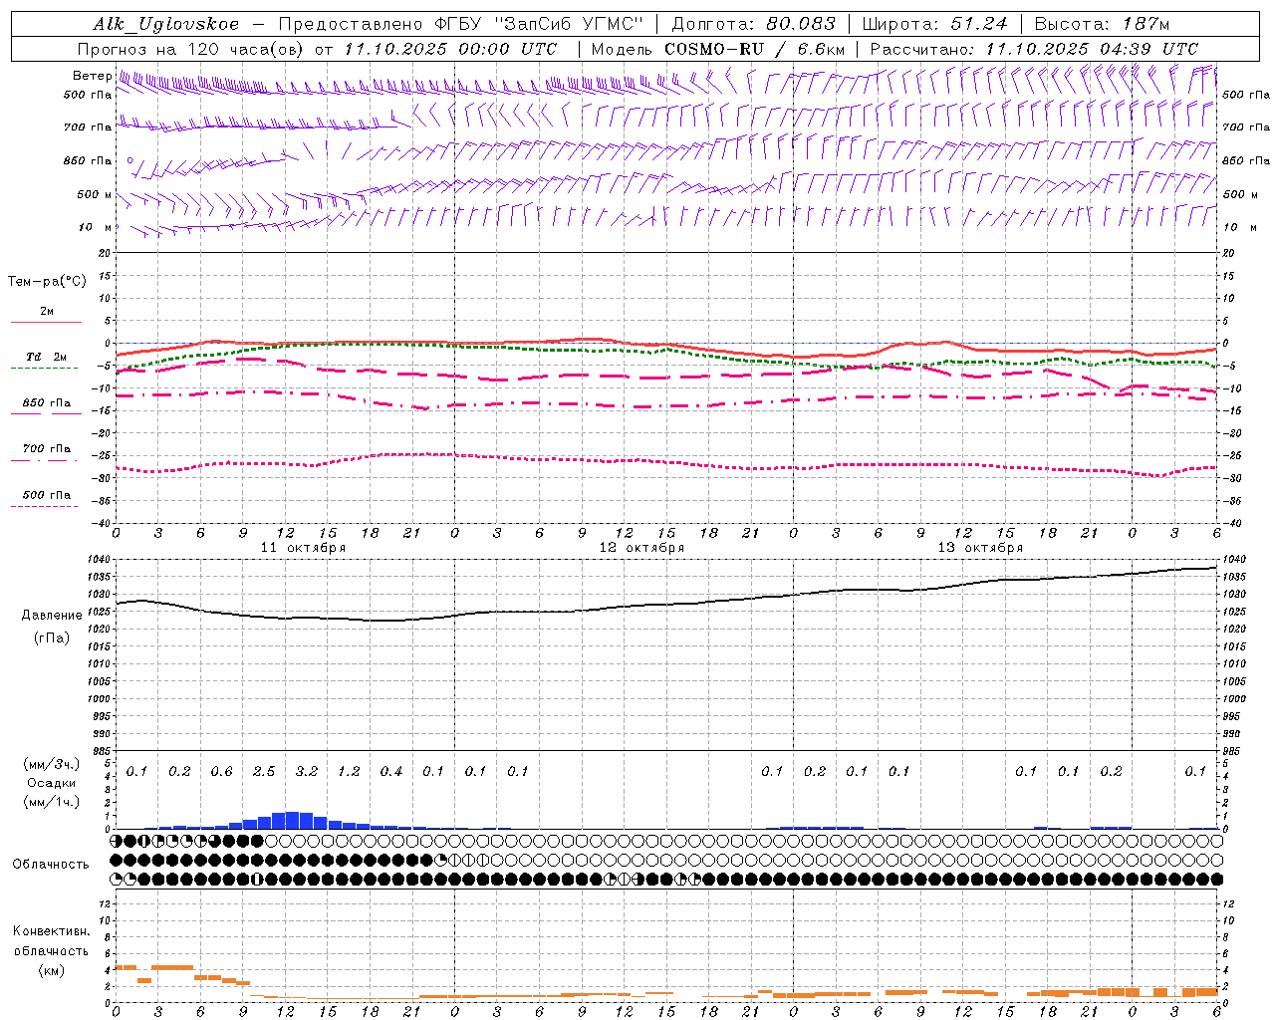Click the (гПа) pressure unit label
Image resolution: width=1275 pixels, height=1020 pixels.
click(52, 638)
